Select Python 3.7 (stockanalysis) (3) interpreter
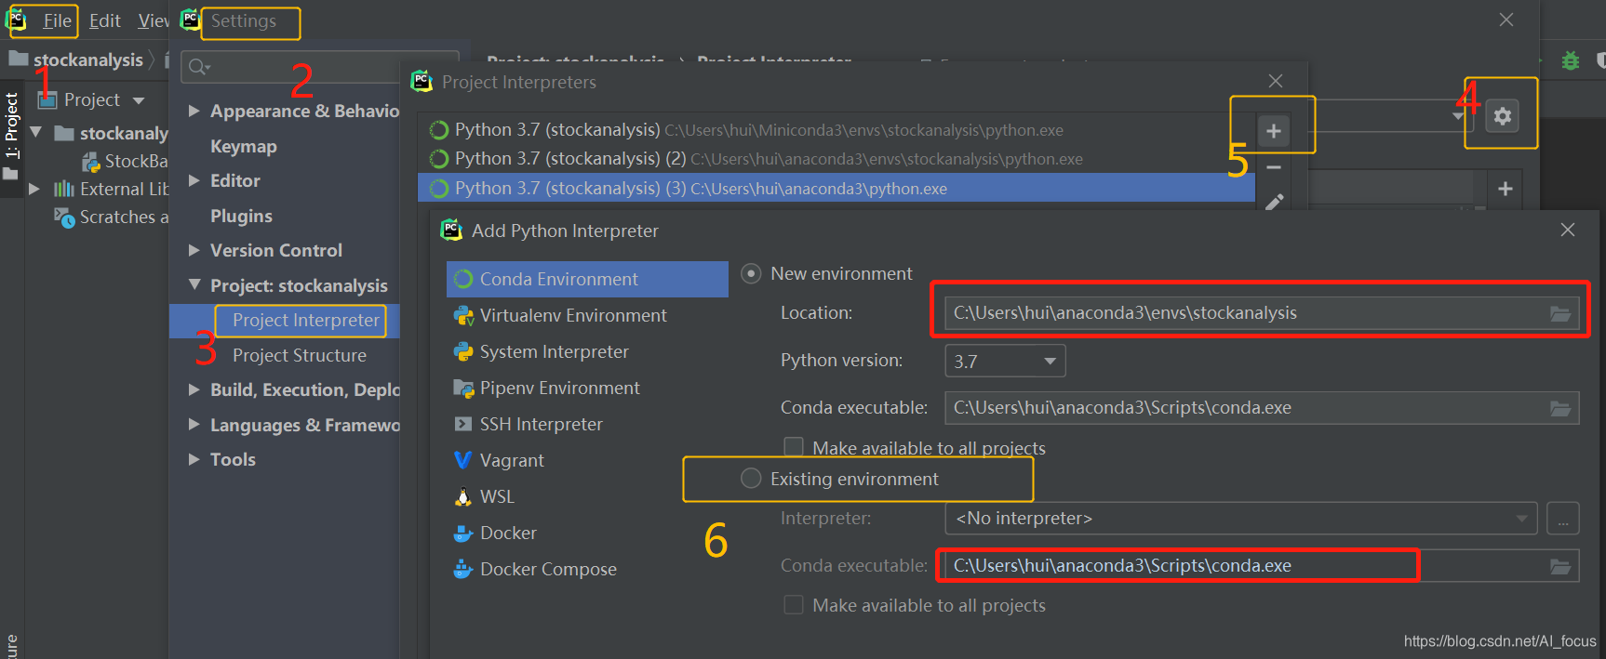Image resolution: width=1606 pixels, height=659 pixels. coord(836,188)
